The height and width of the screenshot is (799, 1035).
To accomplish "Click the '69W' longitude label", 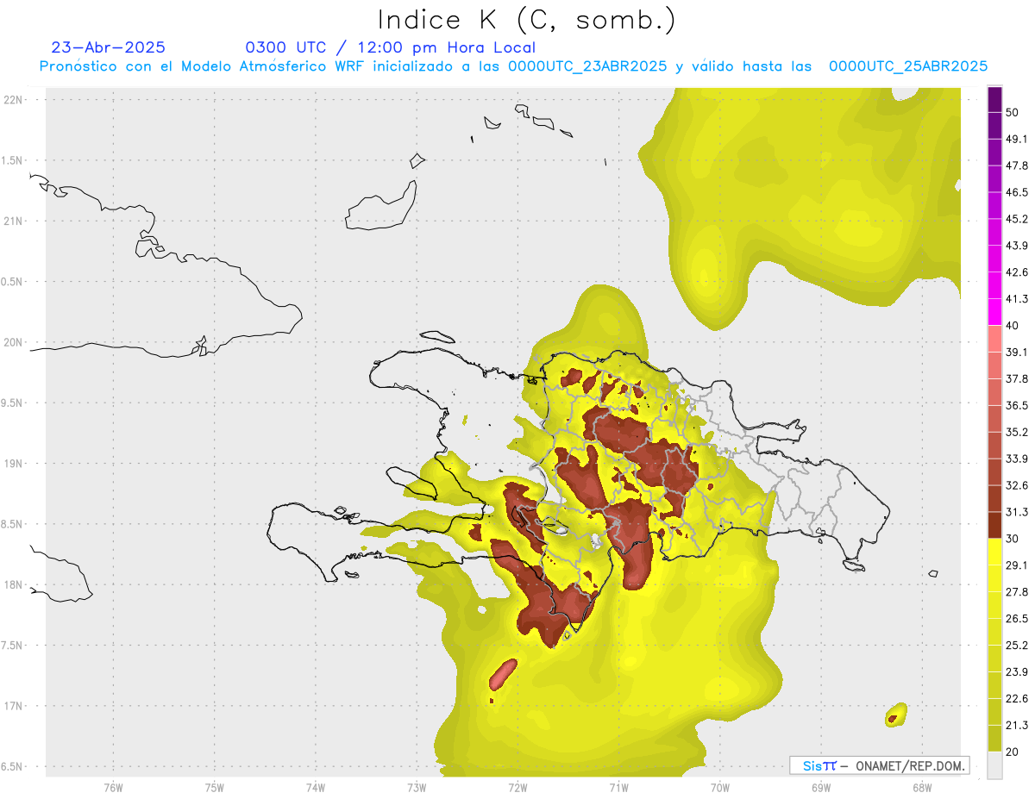I will [821, 787].
